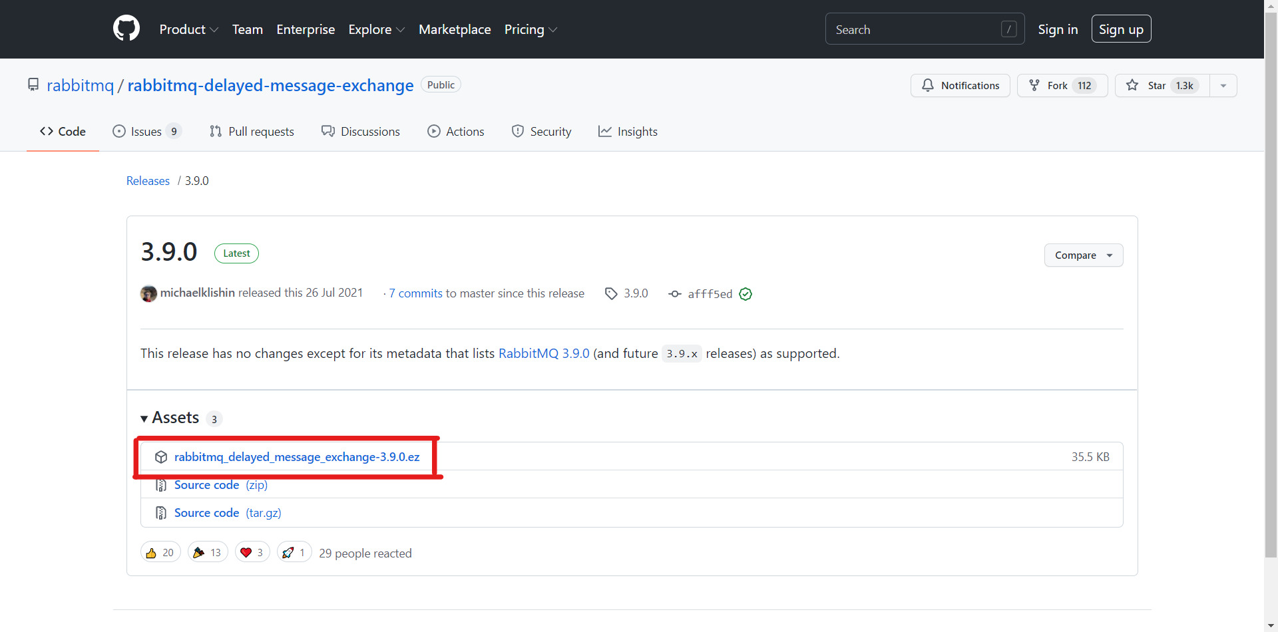Focus the Search input field
Image resolution: width=1278 pixels, height=632 pixels.
pyautogui.click(x=925, y=29)
